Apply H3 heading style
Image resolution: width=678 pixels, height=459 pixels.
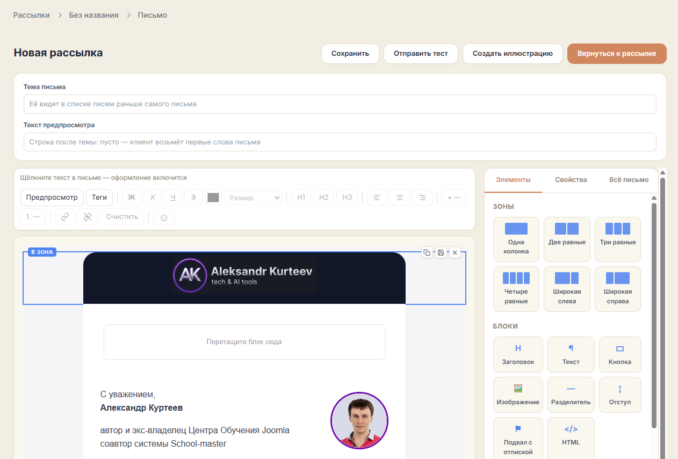[347, 198]
